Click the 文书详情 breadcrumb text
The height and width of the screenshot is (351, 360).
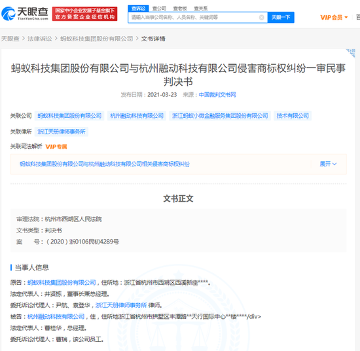[153, 39]
